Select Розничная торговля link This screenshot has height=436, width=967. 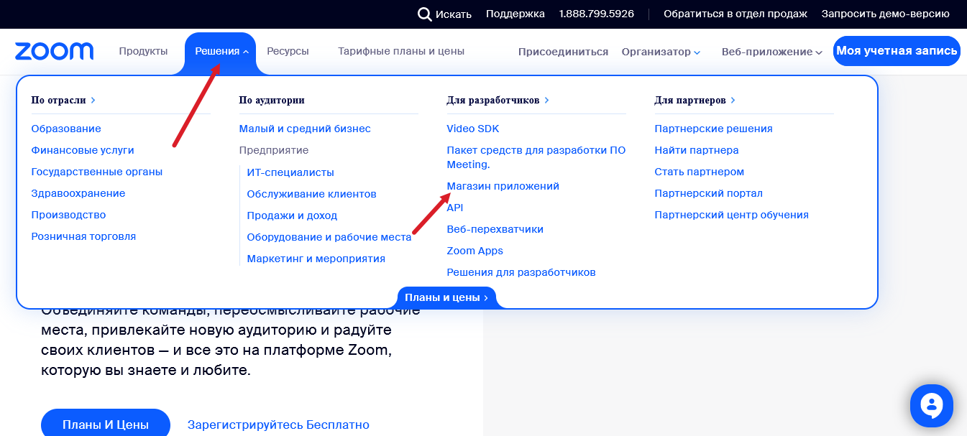tap(83, 236)
